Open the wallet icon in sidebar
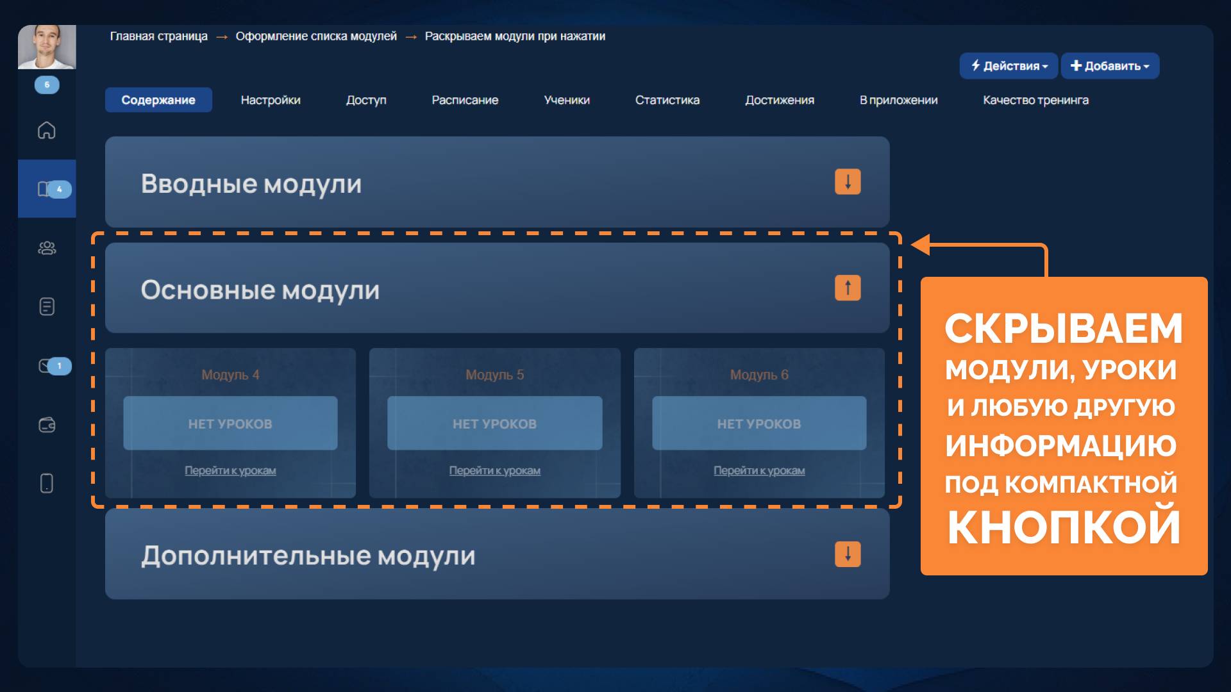 point(47,425)
